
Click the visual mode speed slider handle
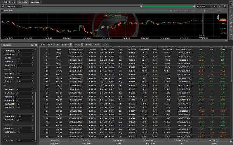tap(205, 11)
